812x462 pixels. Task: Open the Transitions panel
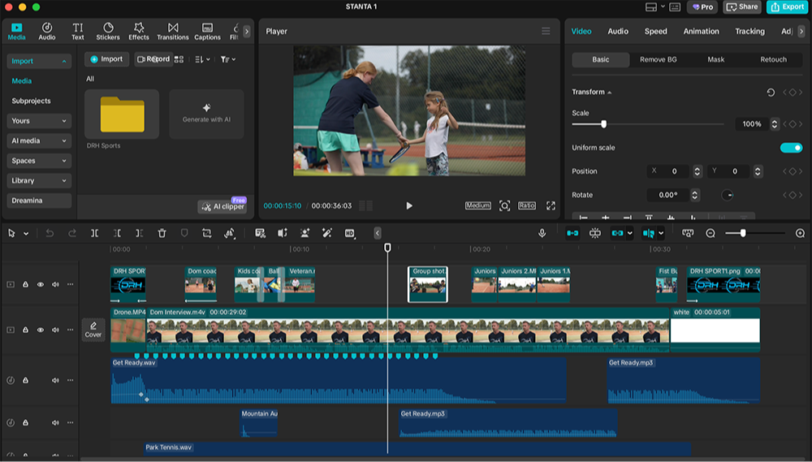point(172,31)
